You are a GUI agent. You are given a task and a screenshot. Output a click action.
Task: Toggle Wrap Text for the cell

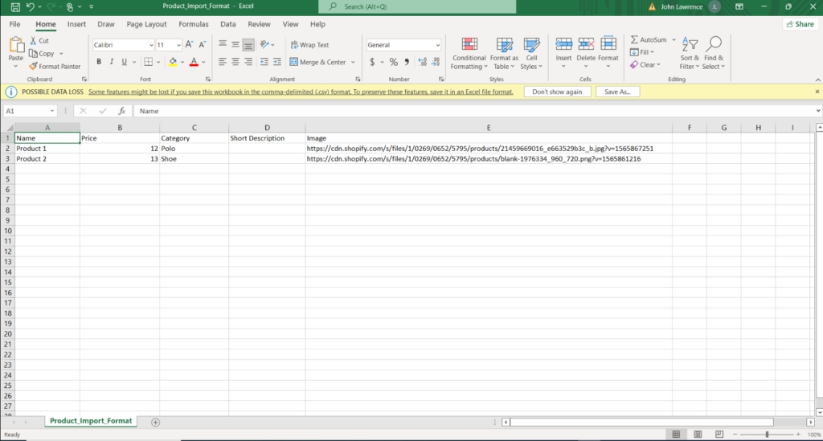click(x=309, y=45)
